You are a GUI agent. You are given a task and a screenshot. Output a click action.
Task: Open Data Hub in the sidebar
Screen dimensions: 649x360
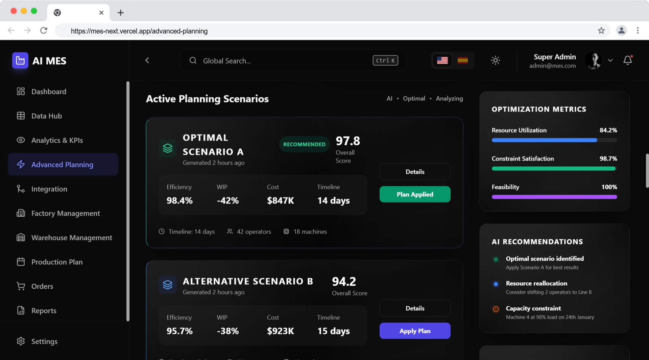(63, 116)
